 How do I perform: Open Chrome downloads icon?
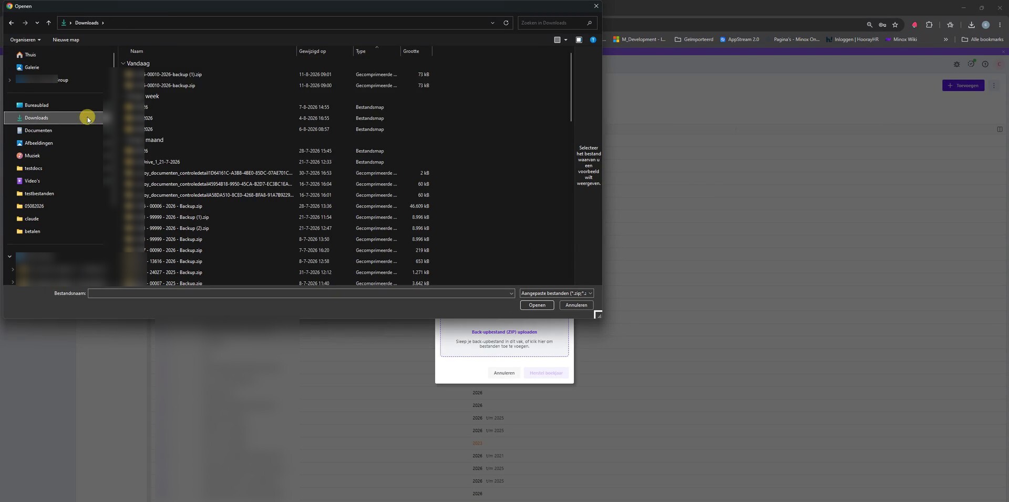pos(971,25)
